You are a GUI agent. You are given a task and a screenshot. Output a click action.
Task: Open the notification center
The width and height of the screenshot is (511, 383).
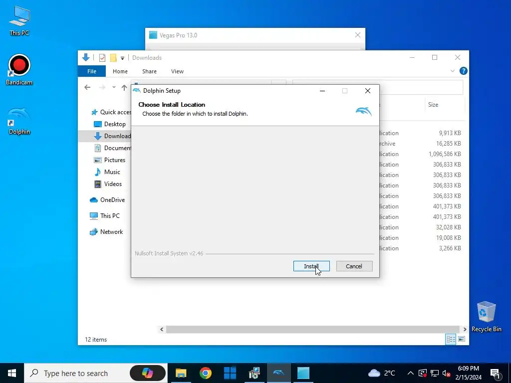[x=495, y=373]
